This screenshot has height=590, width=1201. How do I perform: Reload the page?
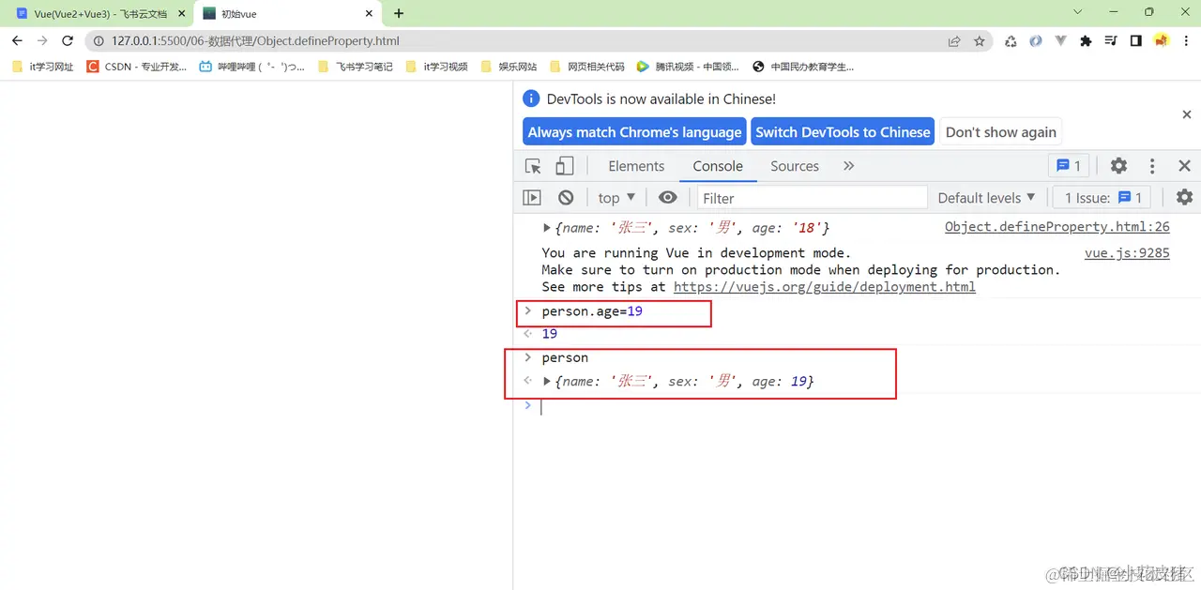coord(68,41)
